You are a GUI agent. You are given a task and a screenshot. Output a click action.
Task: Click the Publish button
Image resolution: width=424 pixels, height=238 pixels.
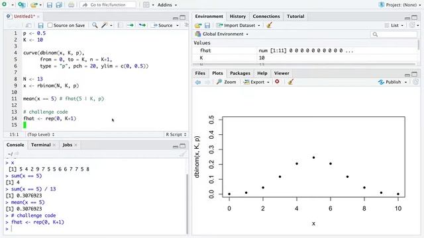(390, 82)
